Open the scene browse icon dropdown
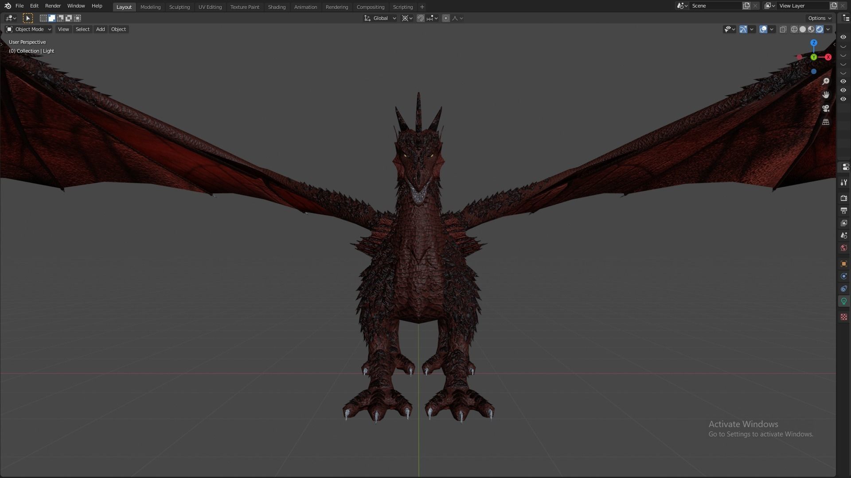The height and width of the screenshot is (478, 851). coord(682,6)
